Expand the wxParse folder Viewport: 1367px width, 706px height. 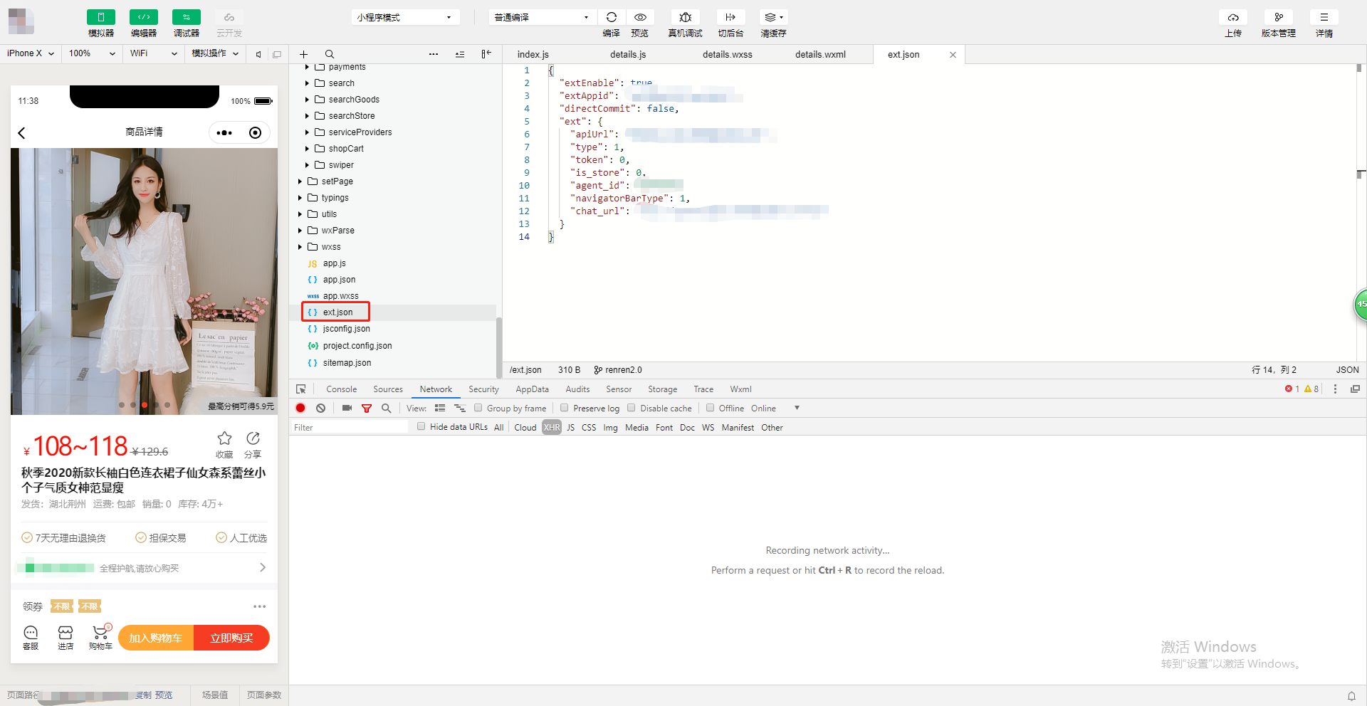click(300, 231)
